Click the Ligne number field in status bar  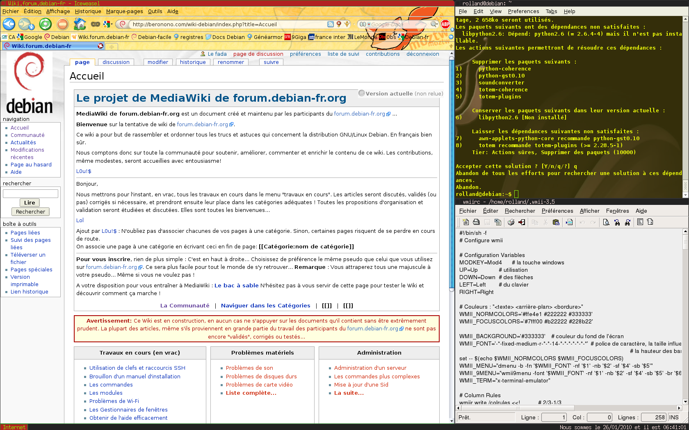pos(554,417)
